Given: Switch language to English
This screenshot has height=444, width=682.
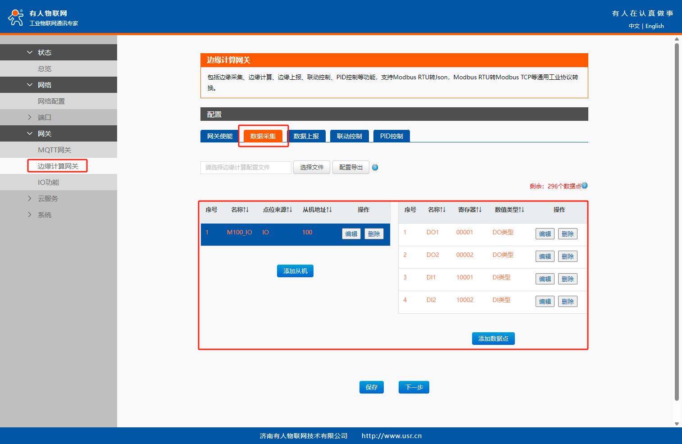Looking at the screenshot, I should [x=655, y=26].
